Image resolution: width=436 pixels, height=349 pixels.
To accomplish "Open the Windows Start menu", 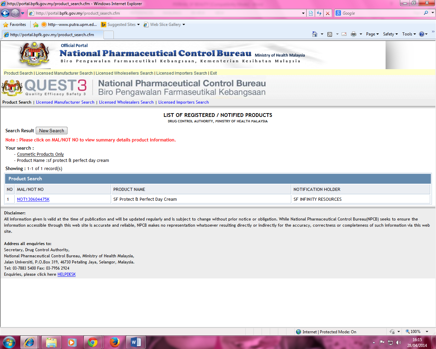I will (x=9, y=342).
